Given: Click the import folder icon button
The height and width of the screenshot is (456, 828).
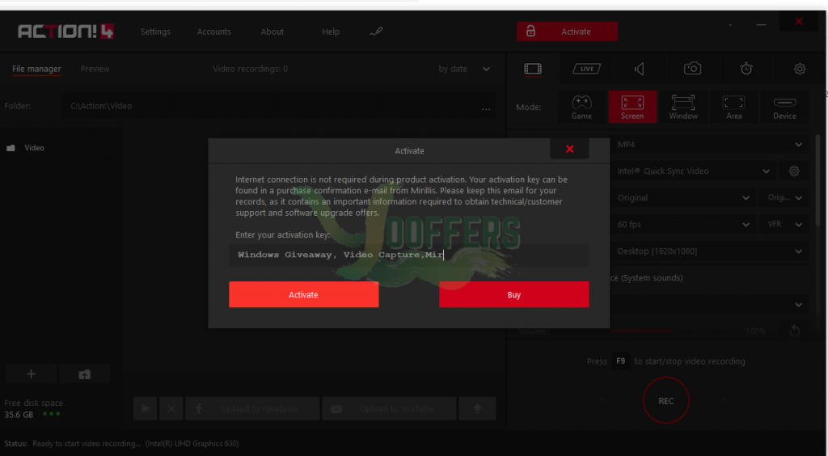Looking at the screenshot, I should coord(84,374).
